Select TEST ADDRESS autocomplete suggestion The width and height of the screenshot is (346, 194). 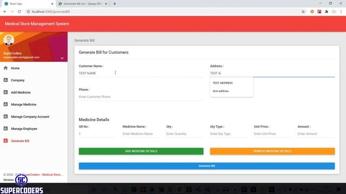pos(231,83)
